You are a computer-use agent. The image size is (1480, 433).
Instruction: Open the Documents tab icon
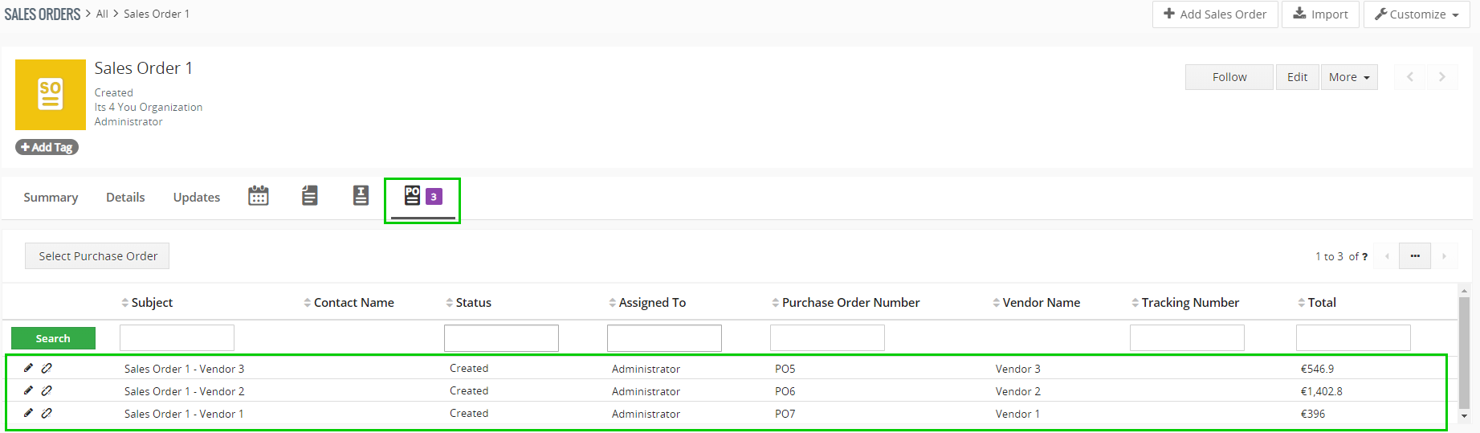310,196
